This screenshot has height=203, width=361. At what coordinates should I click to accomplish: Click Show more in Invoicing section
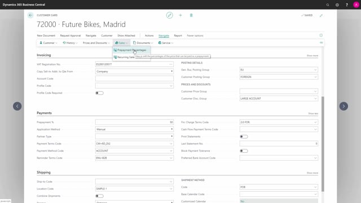(312, 56)
